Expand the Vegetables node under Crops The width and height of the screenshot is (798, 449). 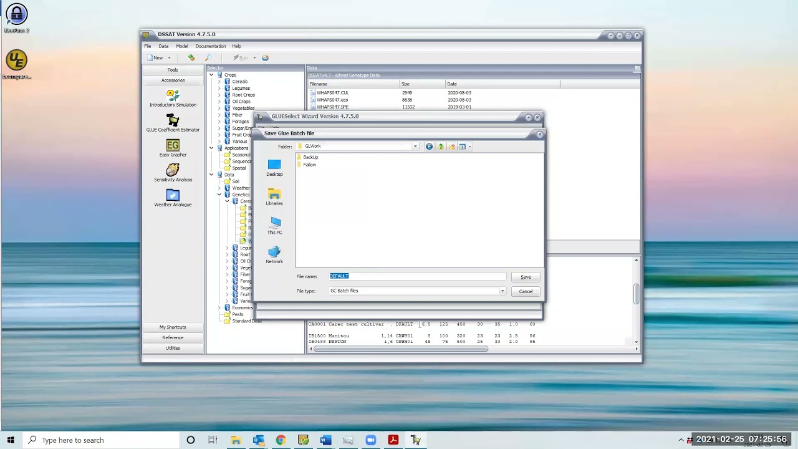[219, 109]
